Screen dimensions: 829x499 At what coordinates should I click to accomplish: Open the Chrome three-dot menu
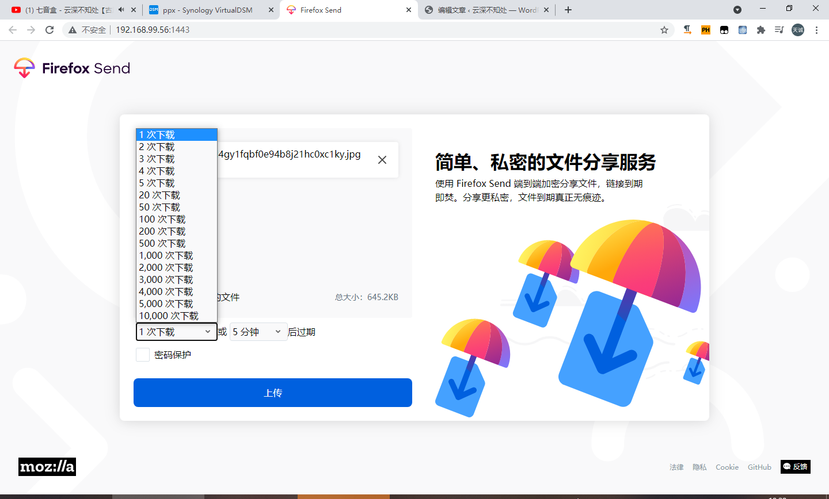(x=817, y=30)
